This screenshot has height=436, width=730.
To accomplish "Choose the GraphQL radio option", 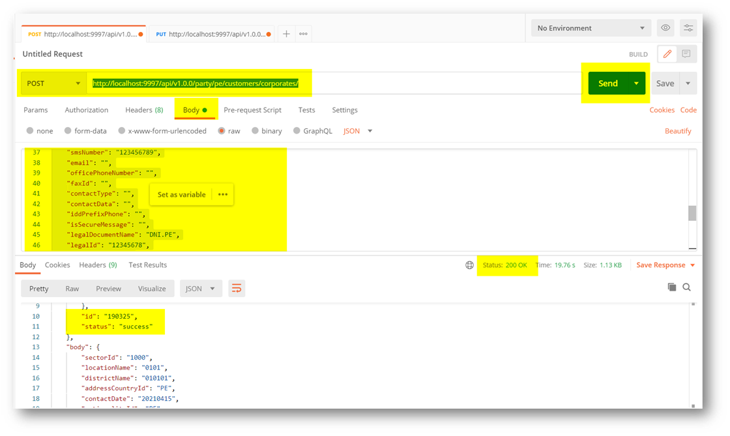I will click(x=297, y=131).
